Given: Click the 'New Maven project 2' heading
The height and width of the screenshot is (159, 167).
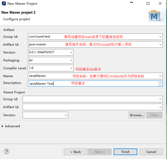Looking at the screenshot, I should (x=18, y=12).
